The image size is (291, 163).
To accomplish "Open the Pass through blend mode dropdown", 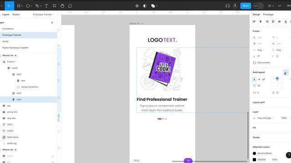I will (265, 118).
